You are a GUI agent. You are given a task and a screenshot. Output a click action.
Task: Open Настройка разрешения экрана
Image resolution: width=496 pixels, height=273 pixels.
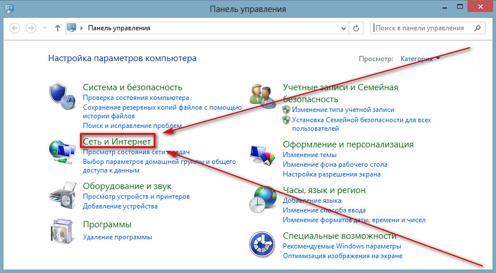(x=331, y=174)
